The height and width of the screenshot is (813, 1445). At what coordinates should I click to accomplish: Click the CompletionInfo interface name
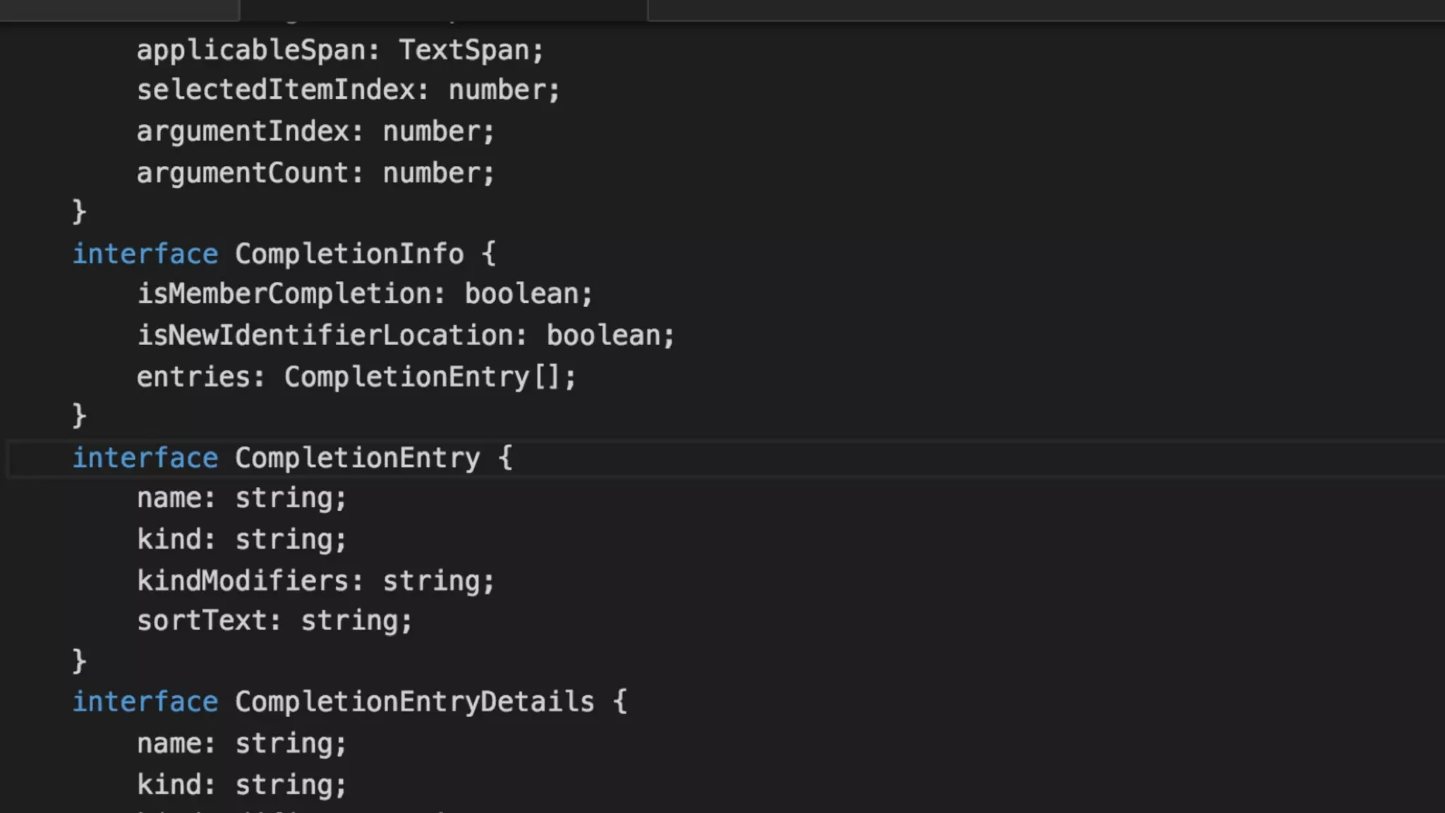(349, 254)
